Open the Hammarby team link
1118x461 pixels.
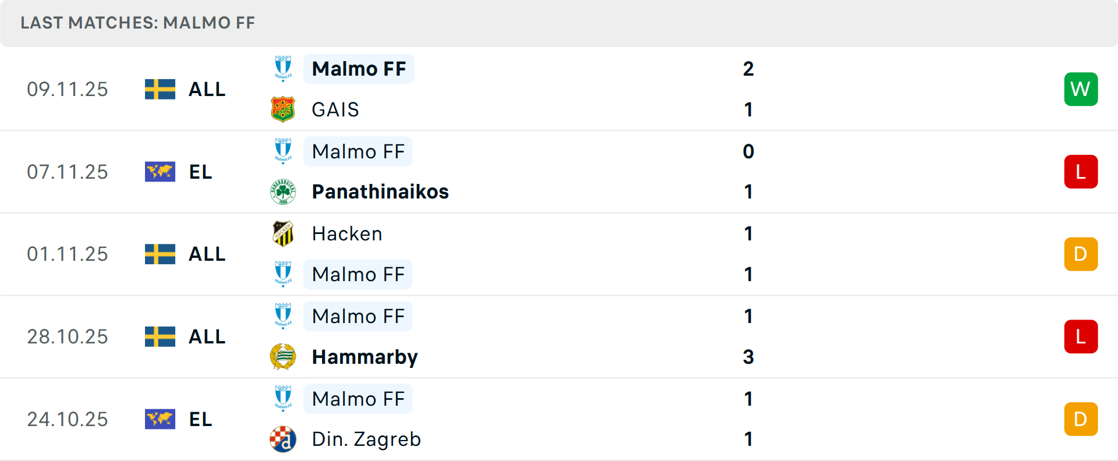pos(365,357)
